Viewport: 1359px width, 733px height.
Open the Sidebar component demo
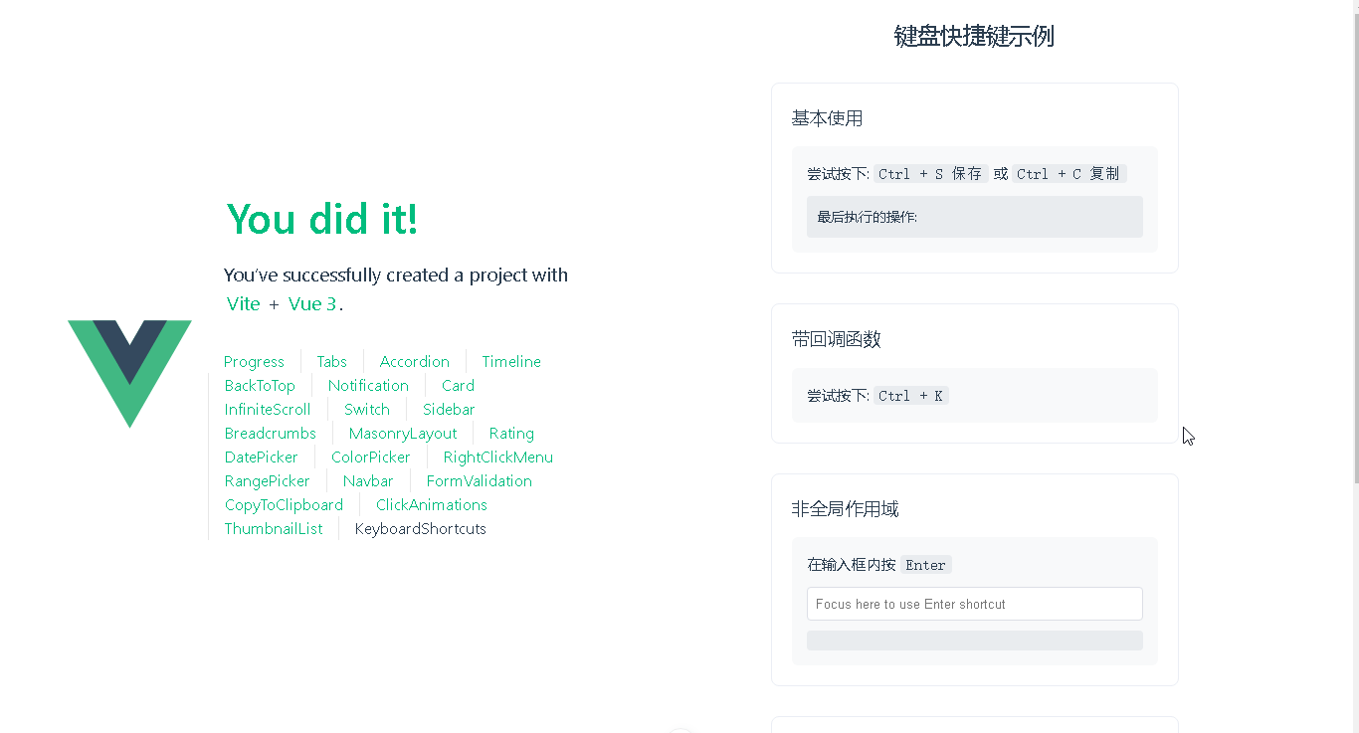448,409
